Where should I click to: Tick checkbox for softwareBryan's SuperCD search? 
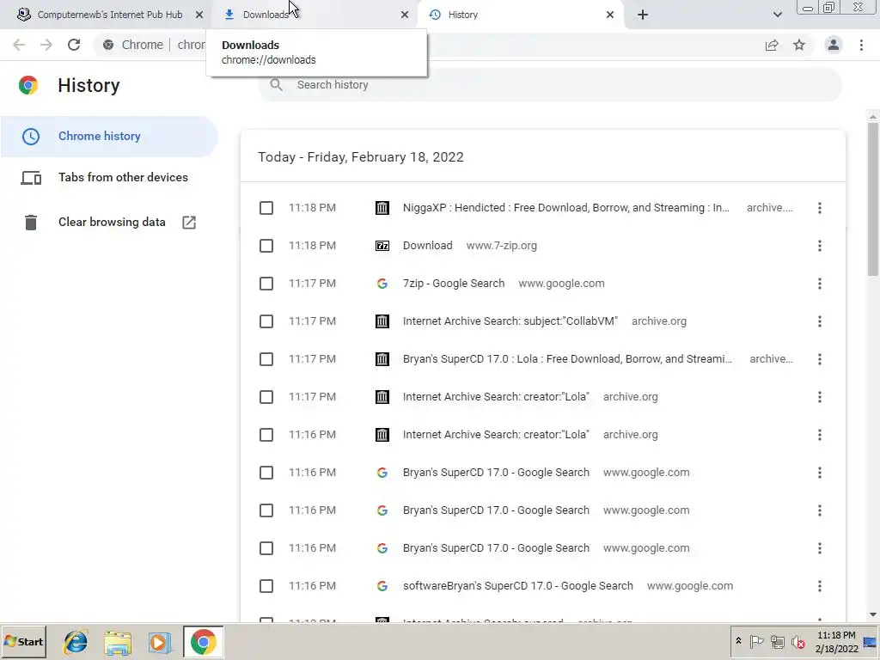pos(266,586)
